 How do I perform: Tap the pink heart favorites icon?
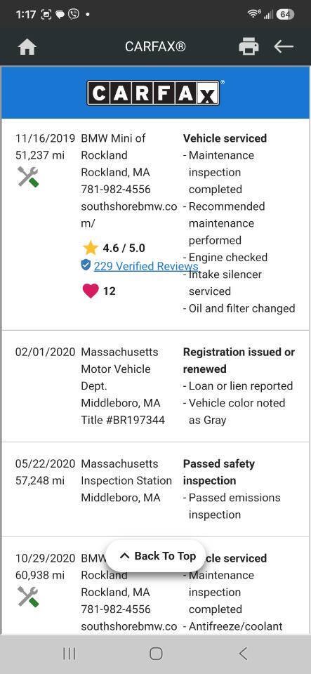(x=90, y=291)
